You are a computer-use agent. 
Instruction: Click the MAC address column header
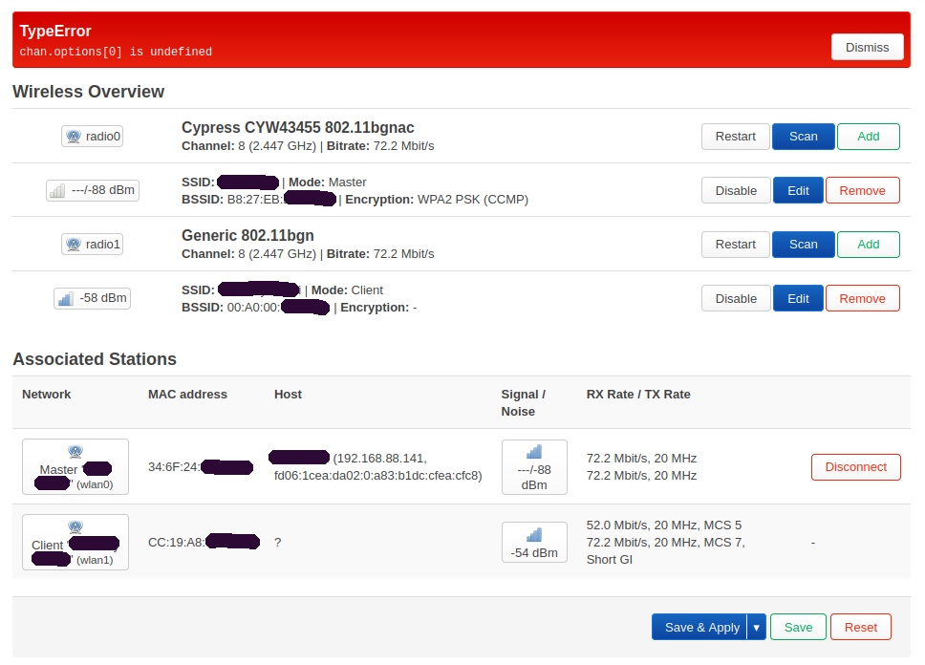point(187,395)
